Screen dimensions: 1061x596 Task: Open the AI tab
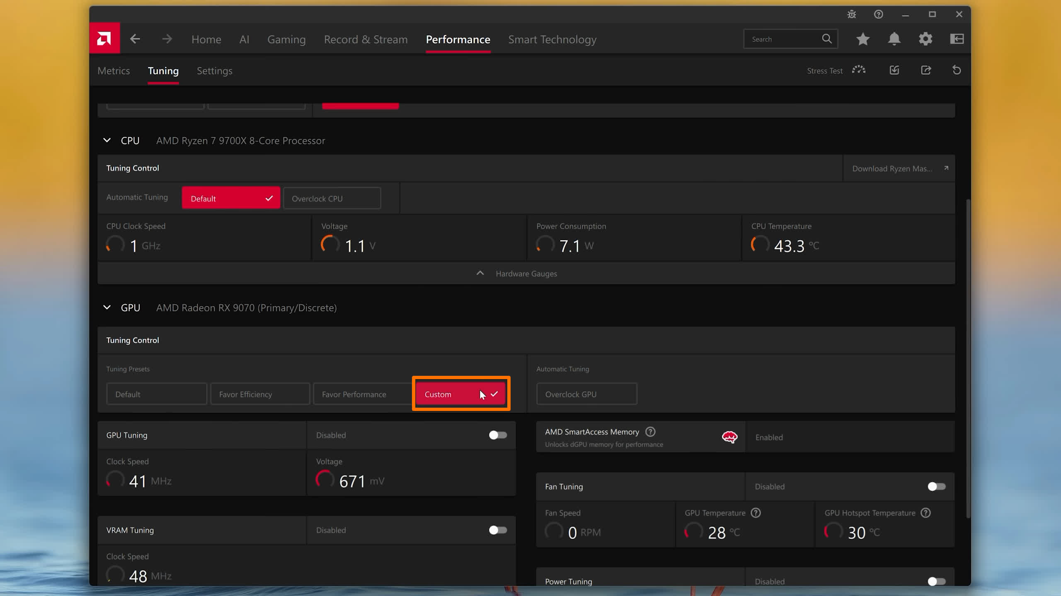(244, 39)
